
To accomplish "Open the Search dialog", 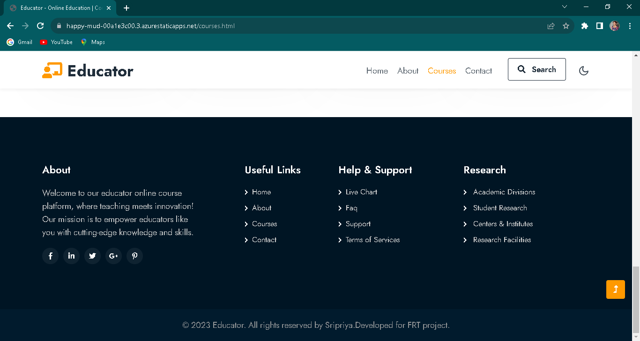I will pos(536,69).
